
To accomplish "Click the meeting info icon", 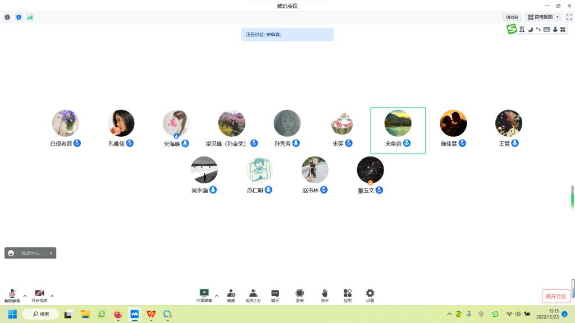I will (7, 17).
